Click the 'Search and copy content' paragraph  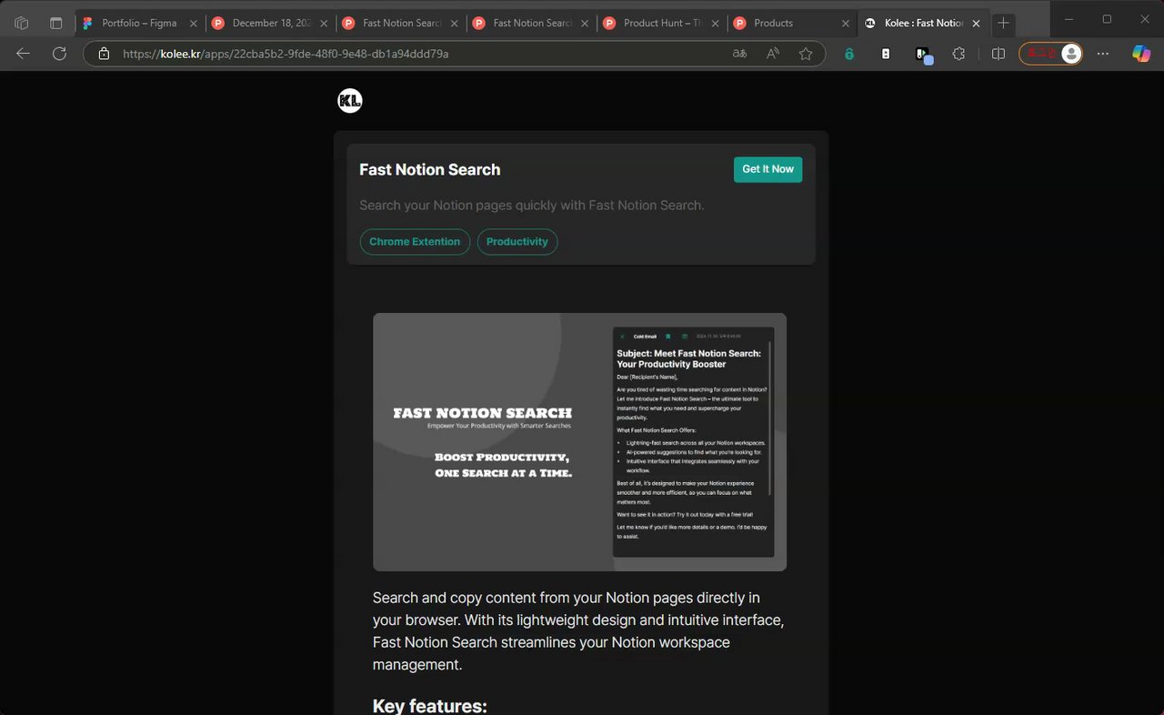click(x=578, y=631)
